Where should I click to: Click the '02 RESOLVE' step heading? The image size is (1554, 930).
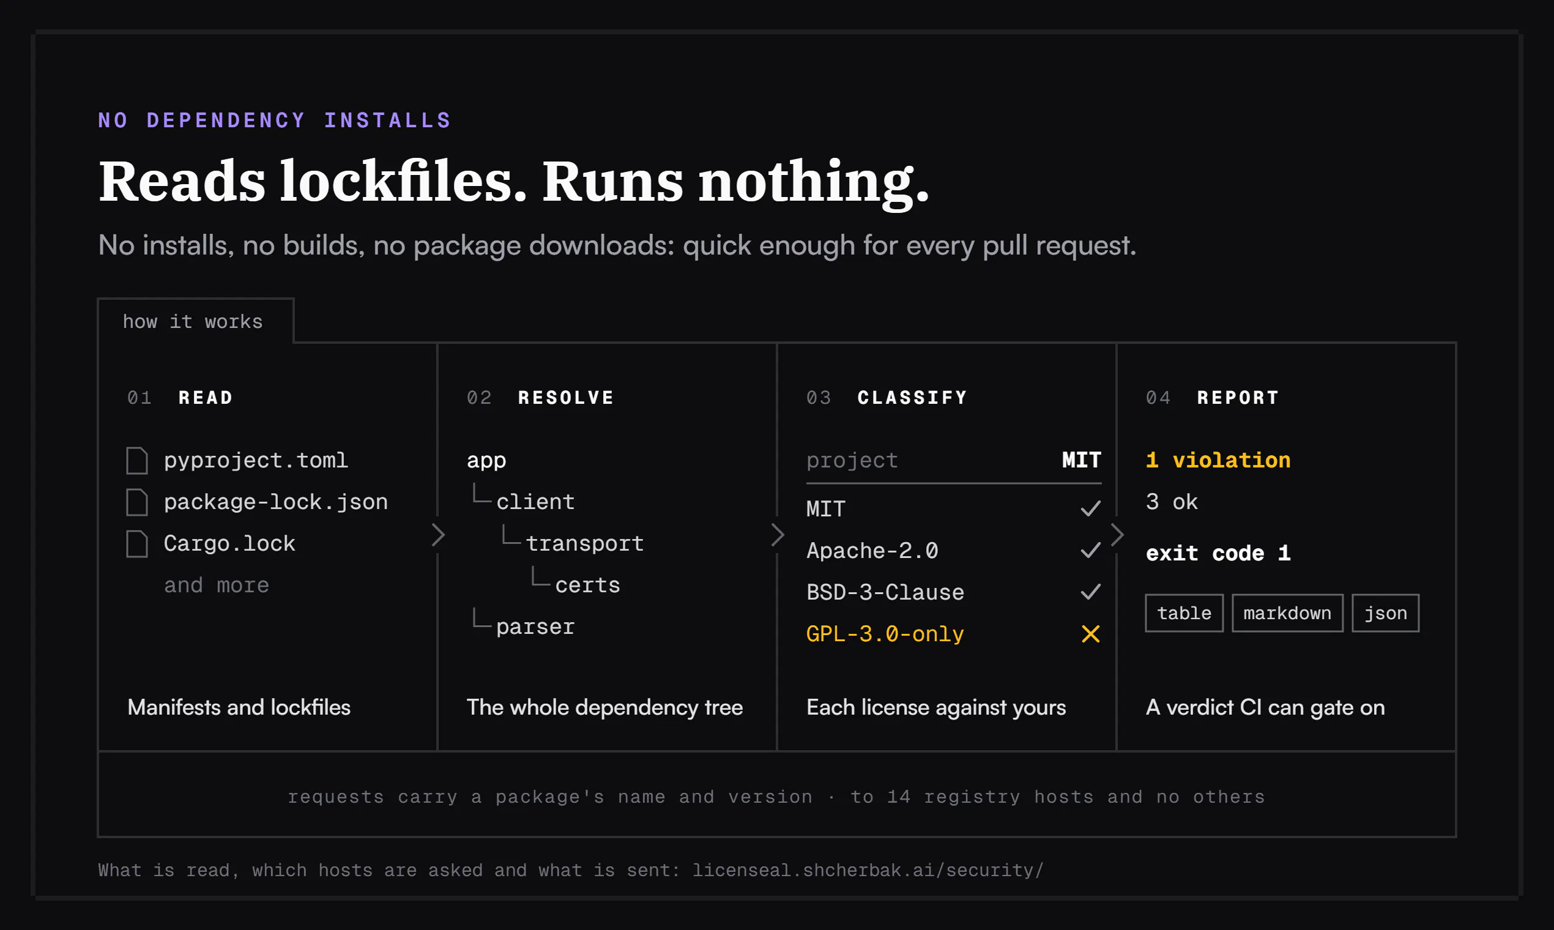pyautogui.click(x=540, y=397)
